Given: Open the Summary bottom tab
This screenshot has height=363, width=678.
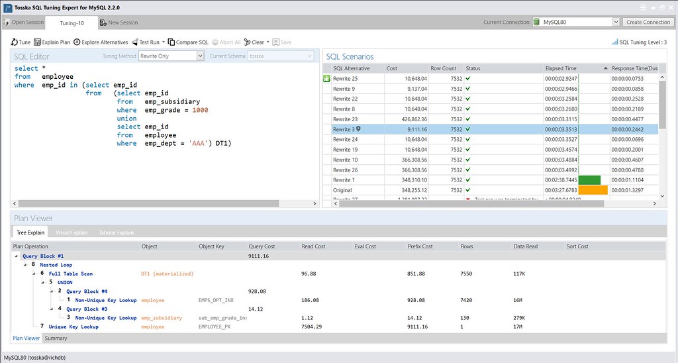Looking at the screenshot, I should 56,338.
